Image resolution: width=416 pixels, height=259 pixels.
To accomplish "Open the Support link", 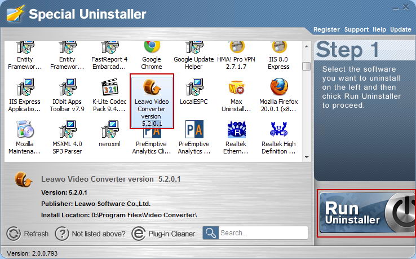I will point(356,29).
